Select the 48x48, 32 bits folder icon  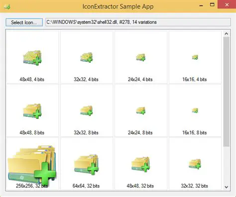tap(140, 164)
